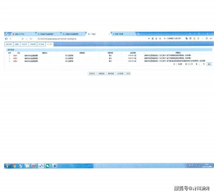The width and height of the screenshot is (214, 193).
Task: Click the address bar URL
Action: point(57,39)
